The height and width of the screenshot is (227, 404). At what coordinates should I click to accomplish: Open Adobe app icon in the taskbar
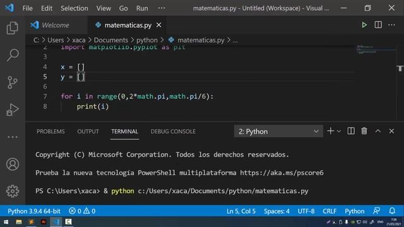(x=44, y=222)
